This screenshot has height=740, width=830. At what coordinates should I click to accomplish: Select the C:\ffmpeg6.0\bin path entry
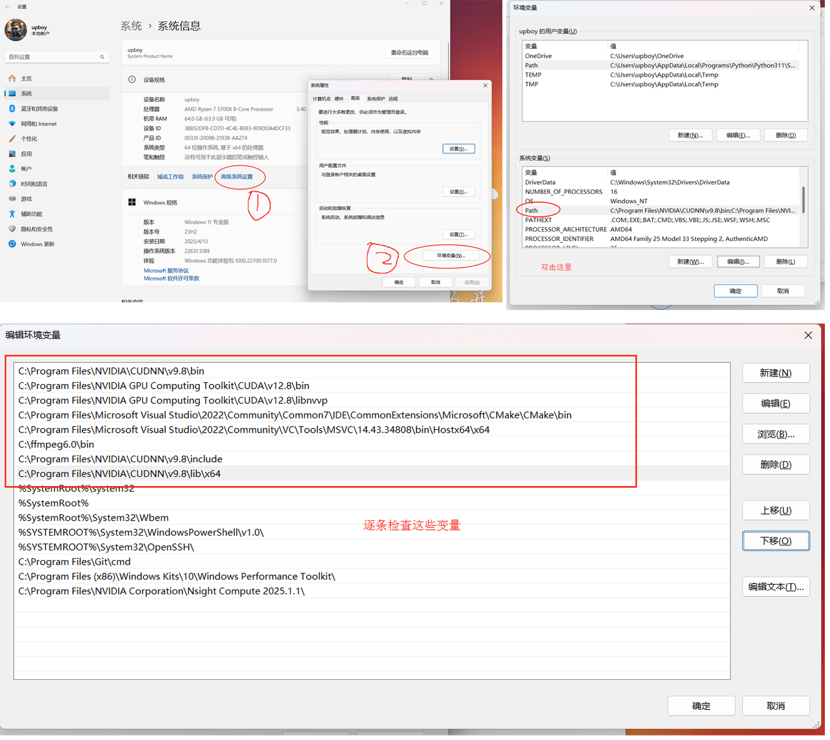click(56, 444)
